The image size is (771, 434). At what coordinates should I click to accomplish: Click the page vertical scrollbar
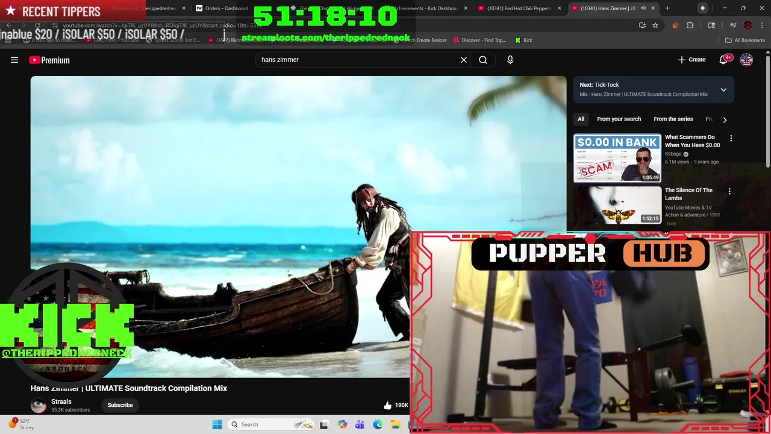coord(767,112)
